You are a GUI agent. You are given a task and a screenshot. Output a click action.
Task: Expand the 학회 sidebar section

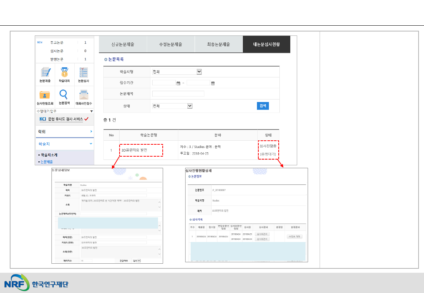coord(65,132)
